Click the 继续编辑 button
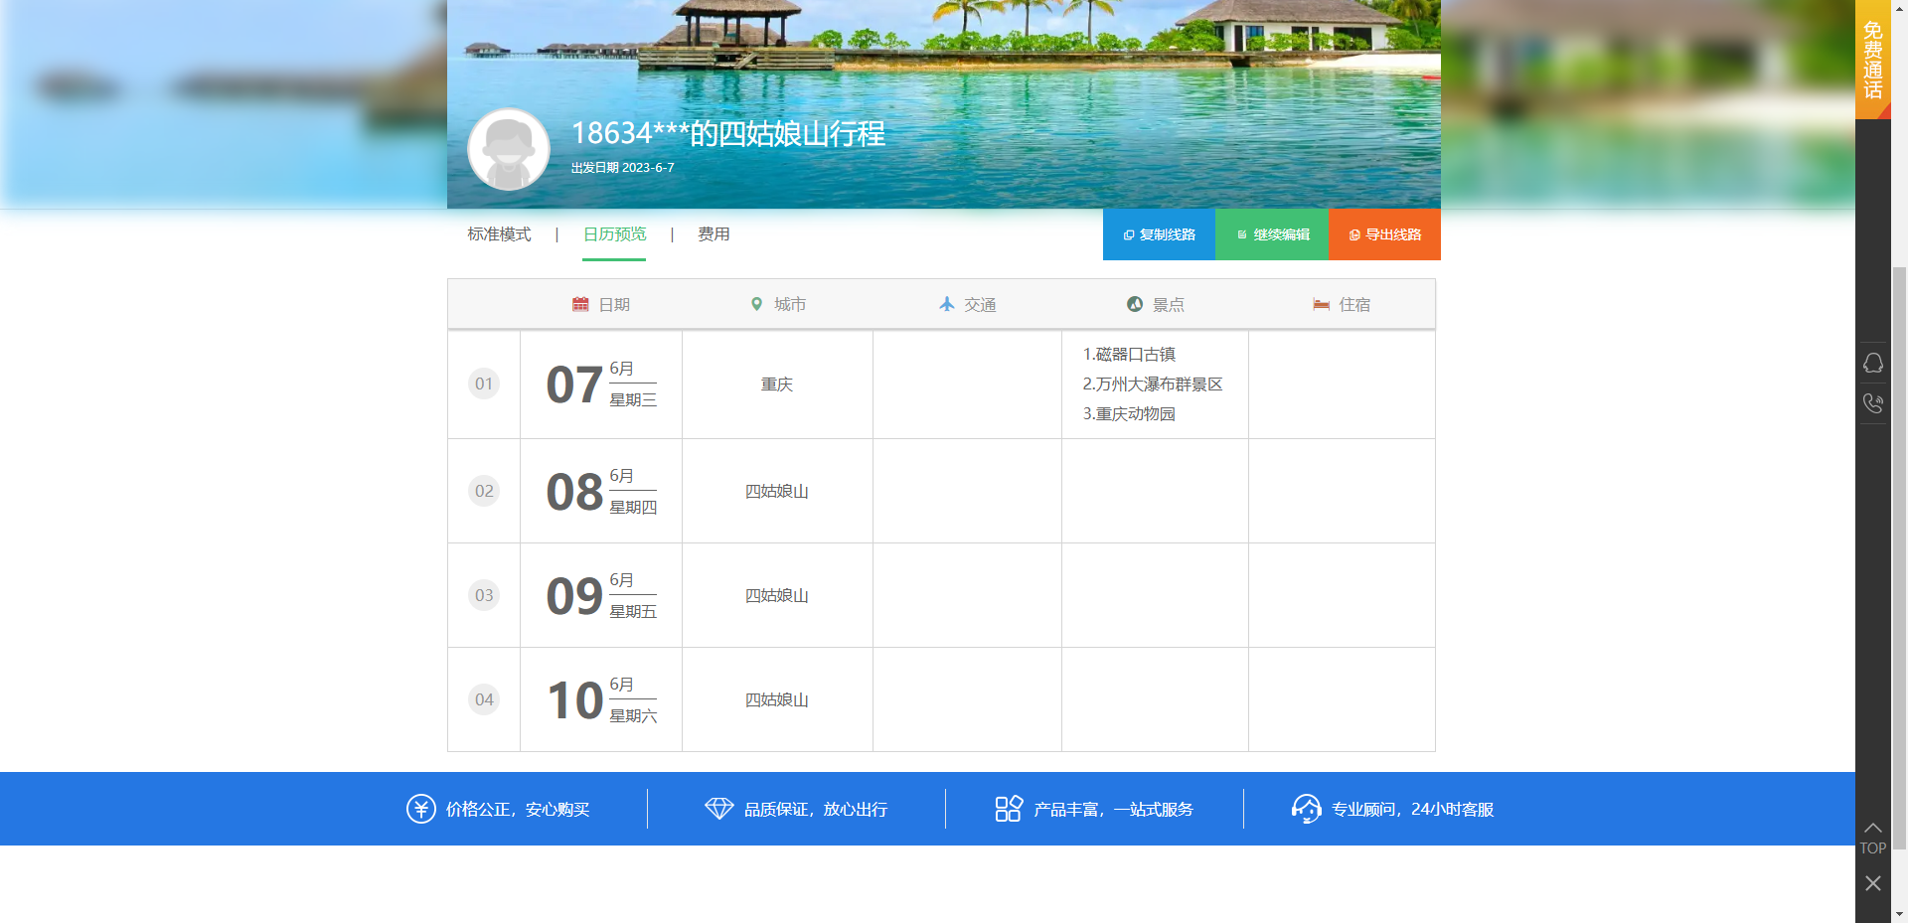The image size is (1908, 923). point(1272,234)
